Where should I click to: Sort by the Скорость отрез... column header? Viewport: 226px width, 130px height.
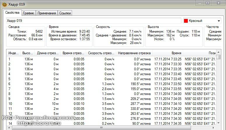(101, 53)
